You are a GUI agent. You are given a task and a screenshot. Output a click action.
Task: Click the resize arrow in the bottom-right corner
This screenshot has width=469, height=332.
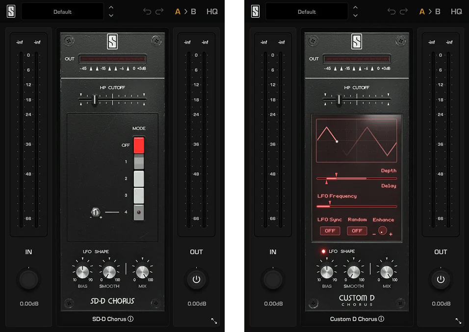(x=457, y=321)
